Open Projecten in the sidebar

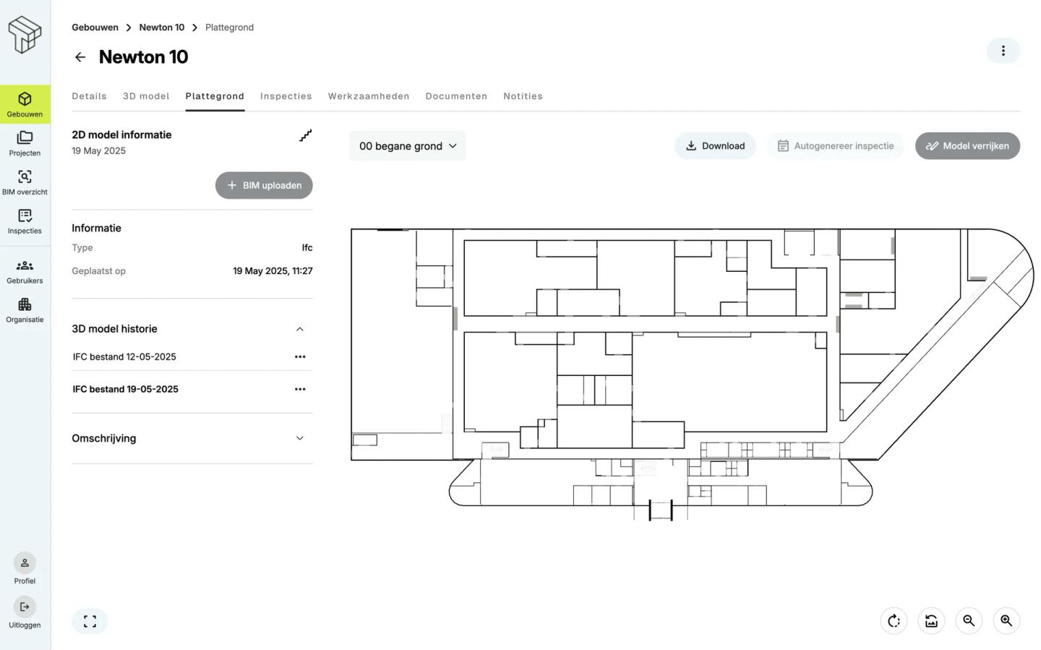coord(25,143)
